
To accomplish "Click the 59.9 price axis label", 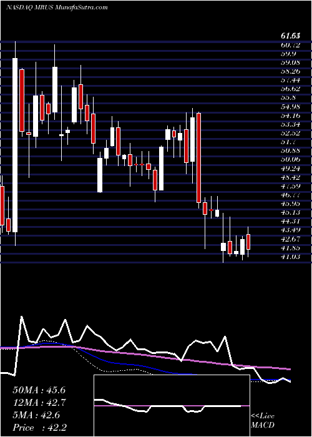I will (288, 54).
